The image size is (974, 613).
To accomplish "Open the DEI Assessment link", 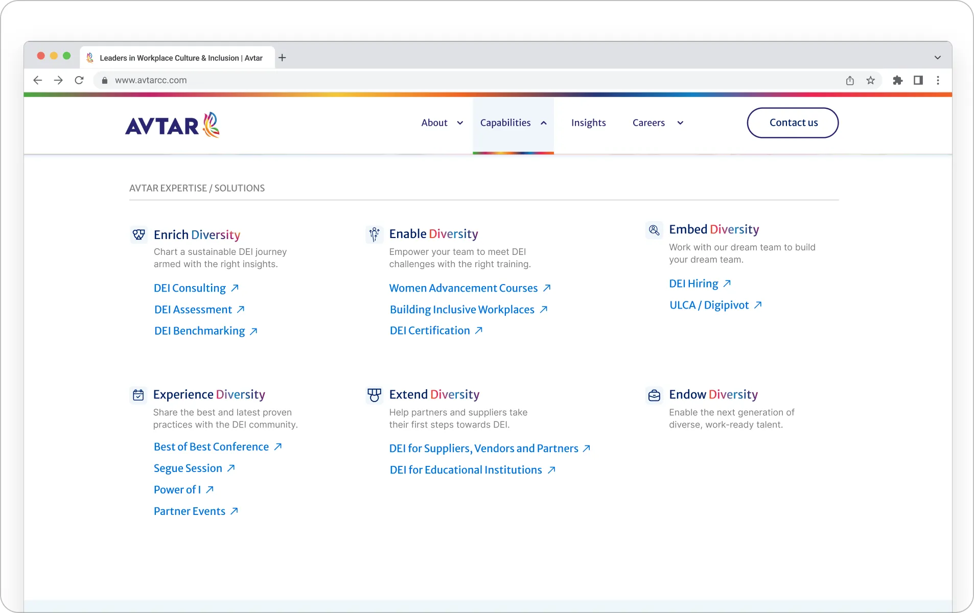I will pos(193,310).
